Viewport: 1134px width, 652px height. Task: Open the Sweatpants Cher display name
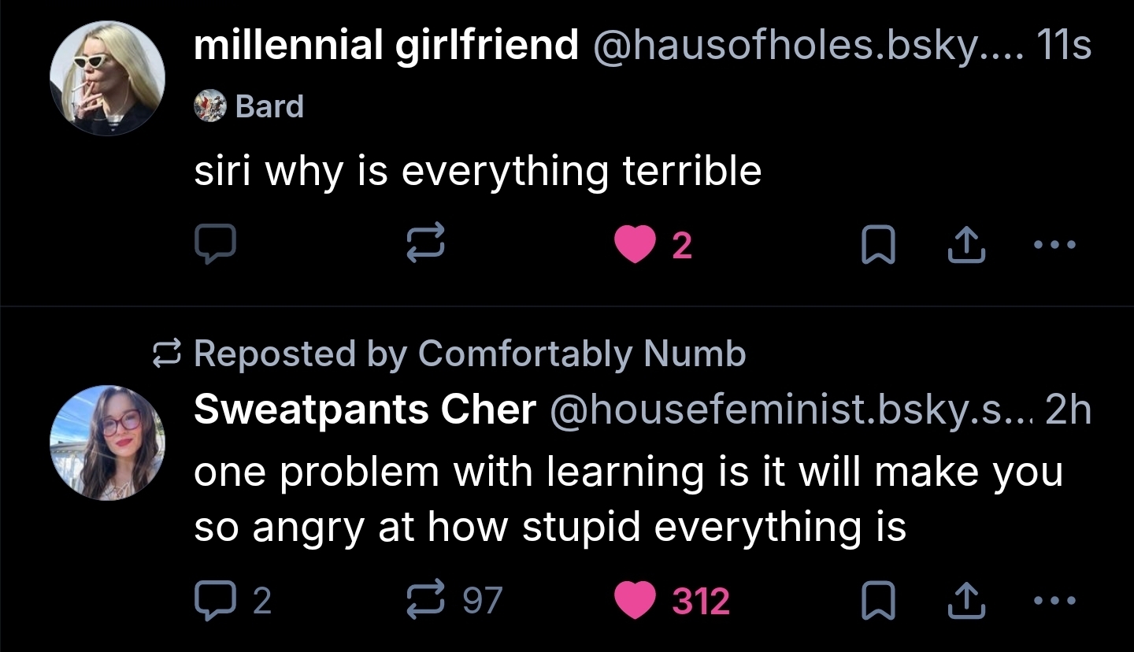coord(365,409)
